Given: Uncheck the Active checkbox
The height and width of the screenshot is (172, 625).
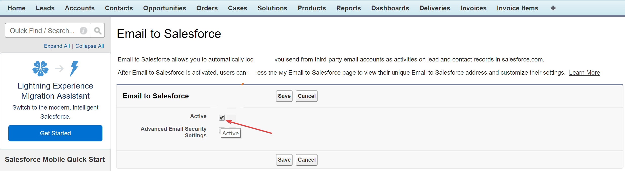Looking at the screenshot, I should 221,118.
